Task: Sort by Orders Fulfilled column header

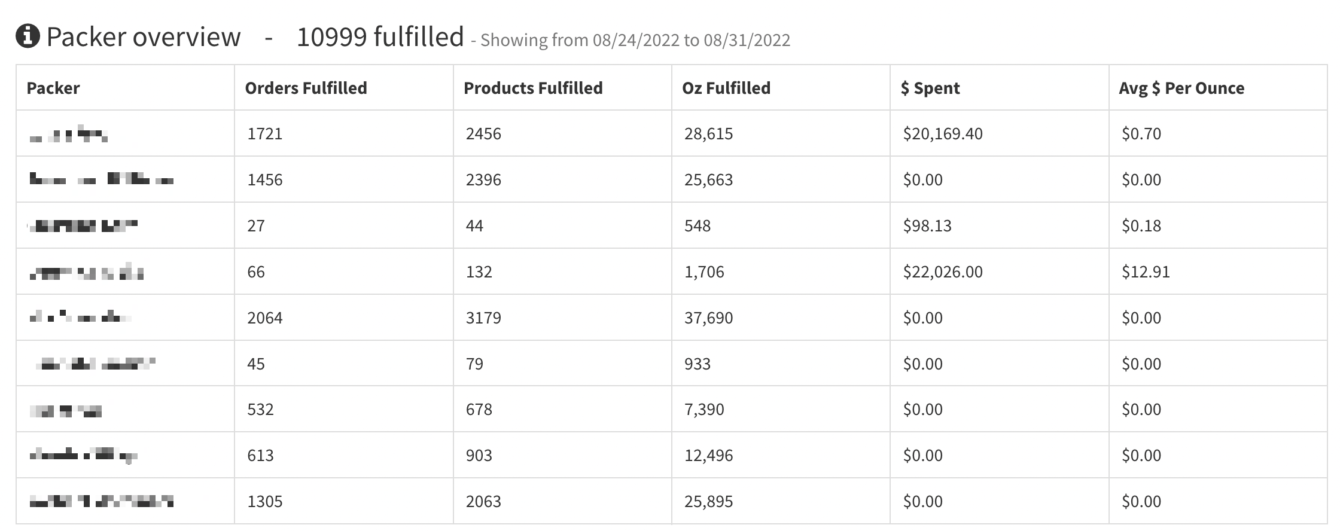Action: [306, 88]
